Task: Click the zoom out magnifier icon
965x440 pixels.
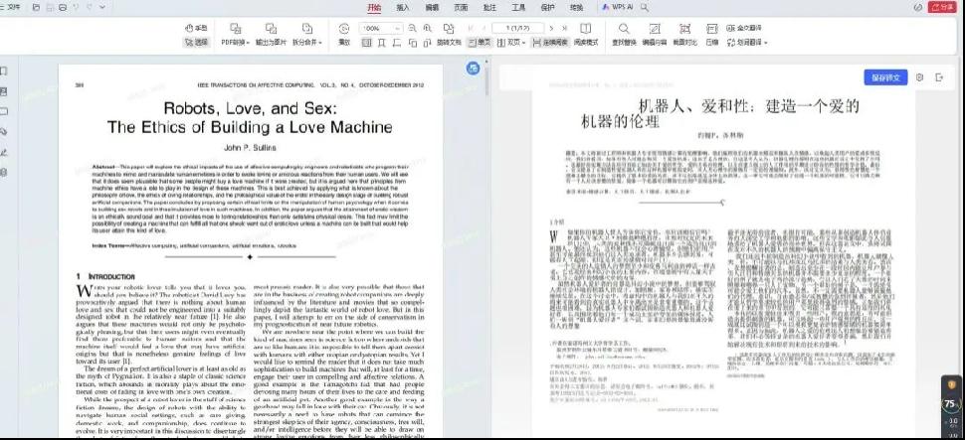Action: [x=412, y=28]
